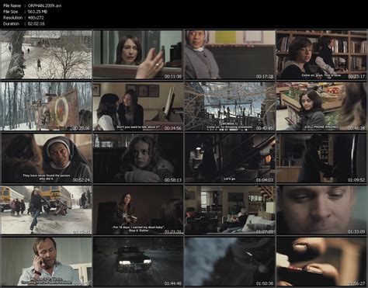
Task: Open the thumbnail stamped 00:11:38
Action: tap(137, 54)
